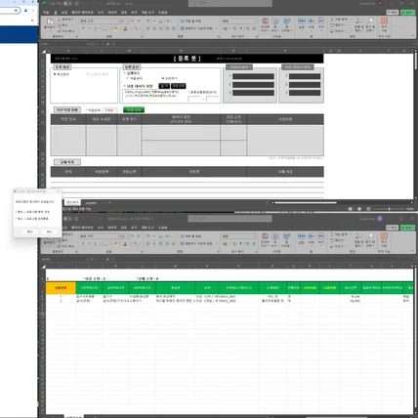This screenshot has height=418, width=418.
Task: Click the green start-work button on the sheet
Action: pos(134,110)
